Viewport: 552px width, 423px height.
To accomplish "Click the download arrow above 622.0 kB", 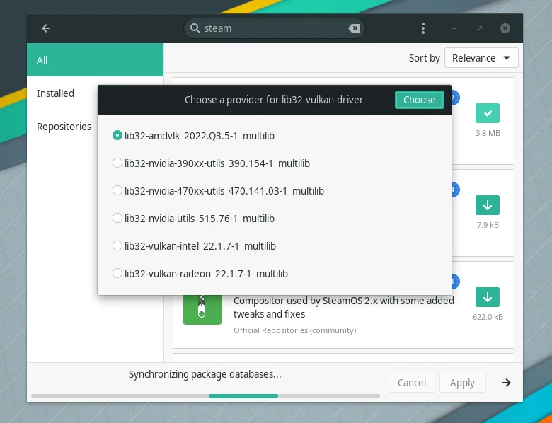I will (x=488, y=297).
